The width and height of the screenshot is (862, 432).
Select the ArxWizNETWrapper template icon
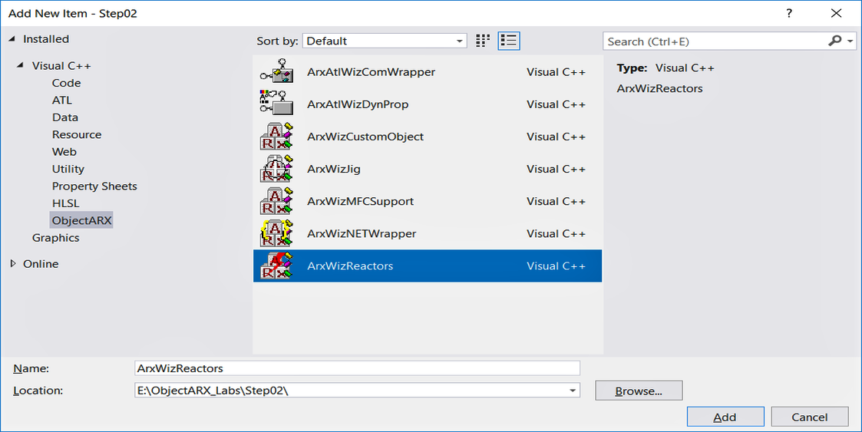pos(276,233)
